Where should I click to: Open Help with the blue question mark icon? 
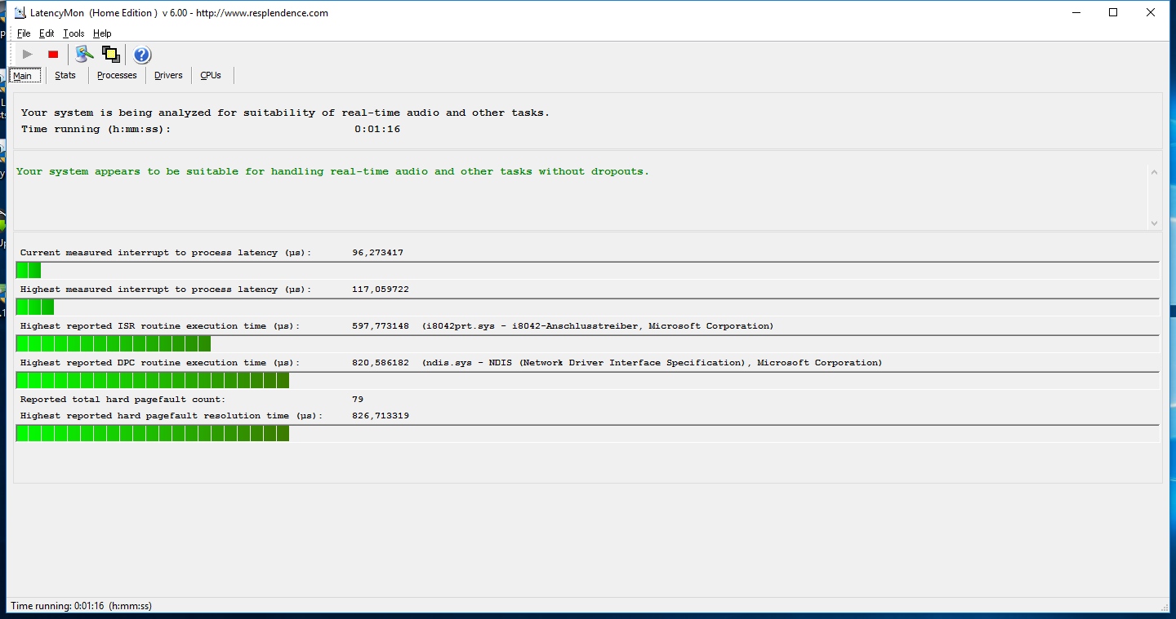click(x=142, y=55)
